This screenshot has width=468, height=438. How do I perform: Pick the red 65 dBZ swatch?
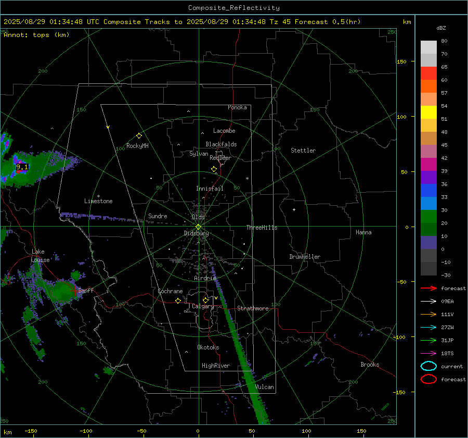tap(428, 73)
